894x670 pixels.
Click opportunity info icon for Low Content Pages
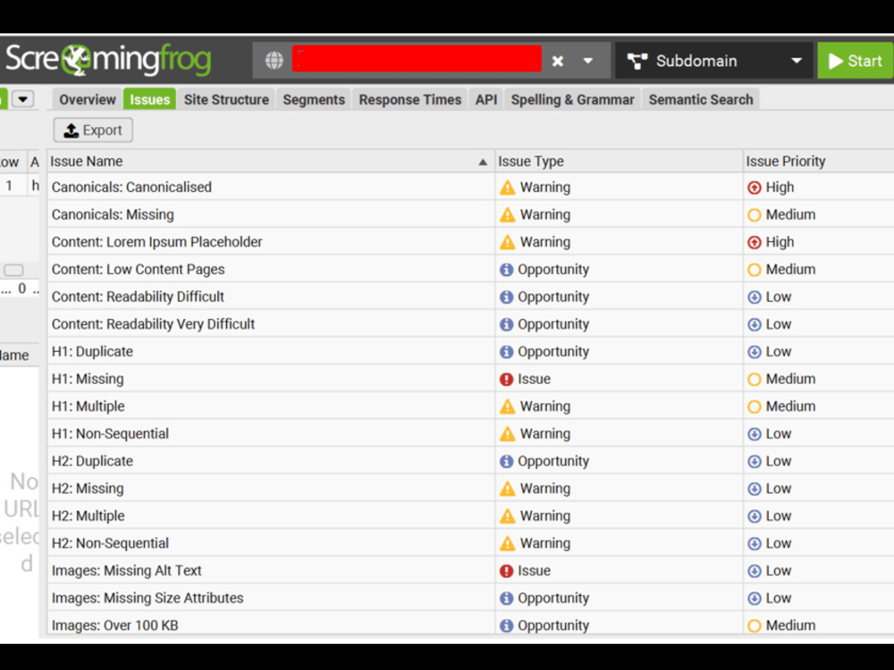(506, 270)
